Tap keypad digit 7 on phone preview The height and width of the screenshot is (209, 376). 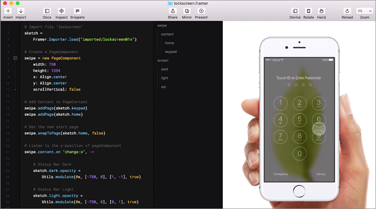[x=280, y=137]
